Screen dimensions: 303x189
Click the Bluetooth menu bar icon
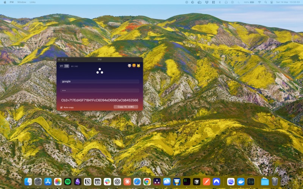(x=220, y=2)
